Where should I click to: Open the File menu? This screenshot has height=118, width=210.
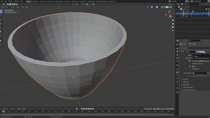point(2,1)
